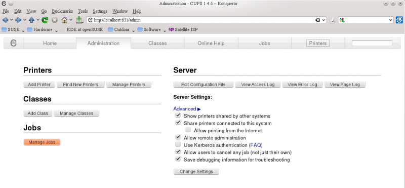Open the KDE at openSUSE bookmark
405x188 pixels.
(x=85, y=29)
